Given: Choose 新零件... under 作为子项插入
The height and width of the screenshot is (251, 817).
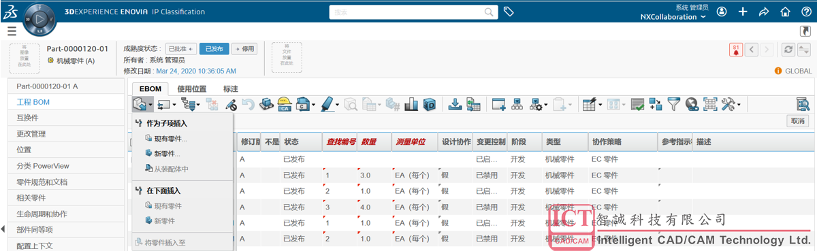Looking at the screenshot, I should [x=167, y=154].
